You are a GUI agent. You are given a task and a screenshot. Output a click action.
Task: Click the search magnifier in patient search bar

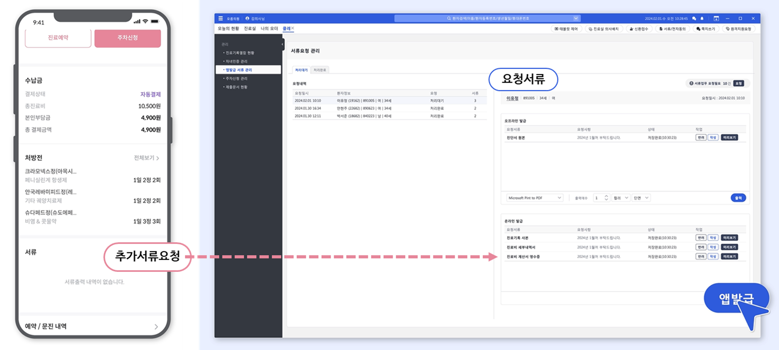[449, 18]
